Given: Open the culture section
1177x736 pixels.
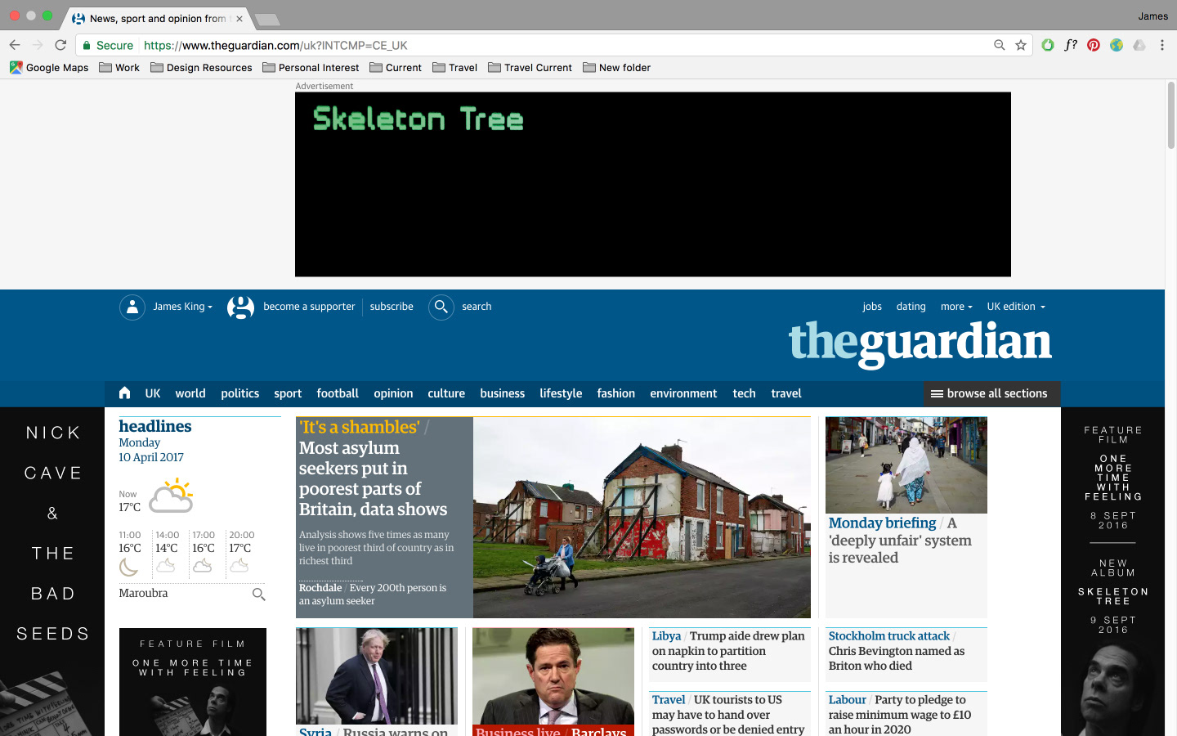Looking at the screenshot, I should pyautogui.click(x=446, y=393).
